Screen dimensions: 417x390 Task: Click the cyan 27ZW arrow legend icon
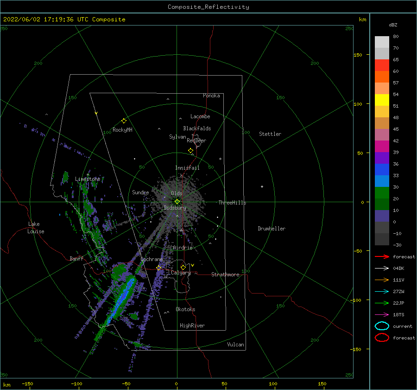(382, 292)
